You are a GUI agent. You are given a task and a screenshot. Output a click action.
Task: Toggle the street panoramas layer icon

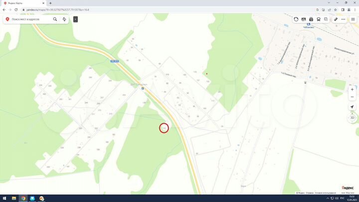click(304, 19)
